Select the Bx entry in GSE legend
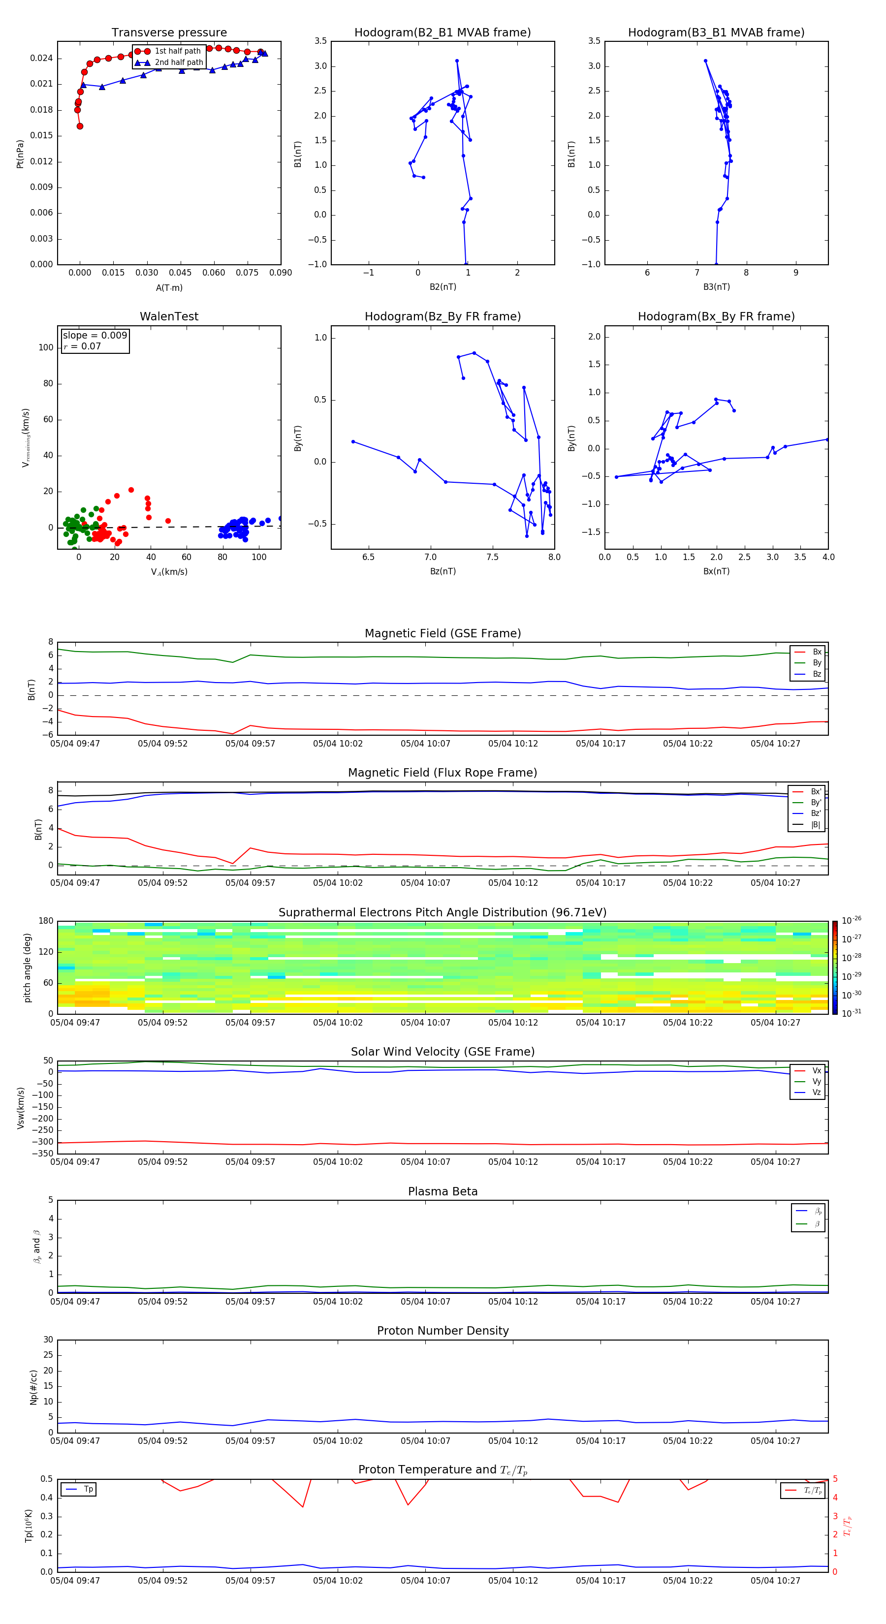886x1624 pixels. click(808, 652)
